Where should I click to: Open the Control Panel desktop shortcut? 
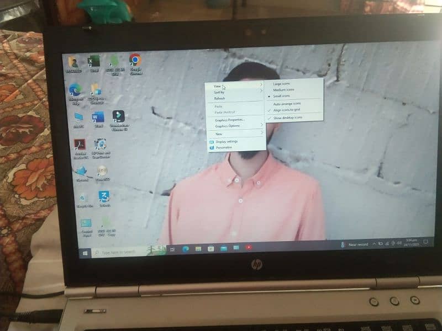pos(87,224)
